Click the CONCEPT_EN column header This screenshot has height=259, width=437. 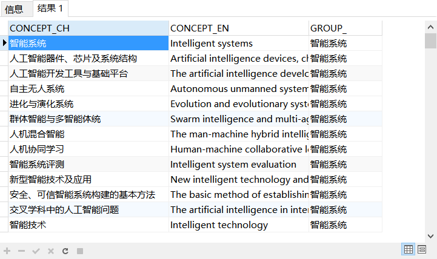click(x=238, y=28)
